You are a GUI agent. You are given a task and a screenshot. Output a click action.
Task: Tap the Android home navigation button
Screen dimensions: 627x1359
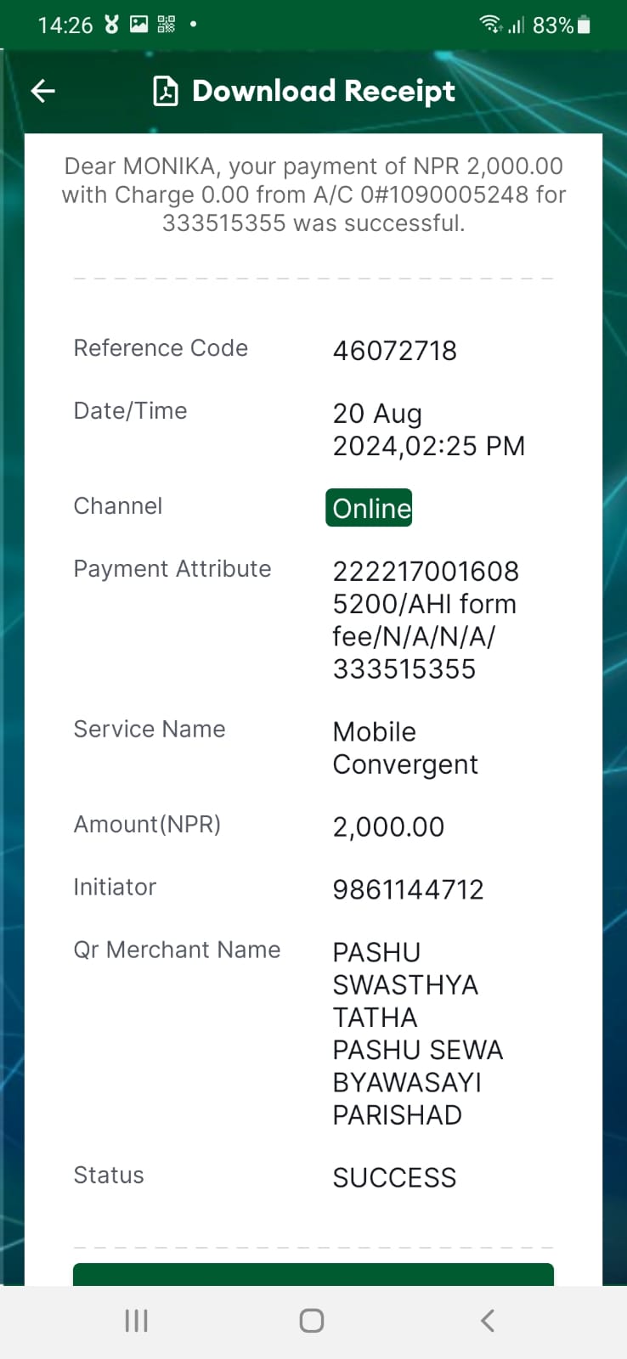(312, 1321)
